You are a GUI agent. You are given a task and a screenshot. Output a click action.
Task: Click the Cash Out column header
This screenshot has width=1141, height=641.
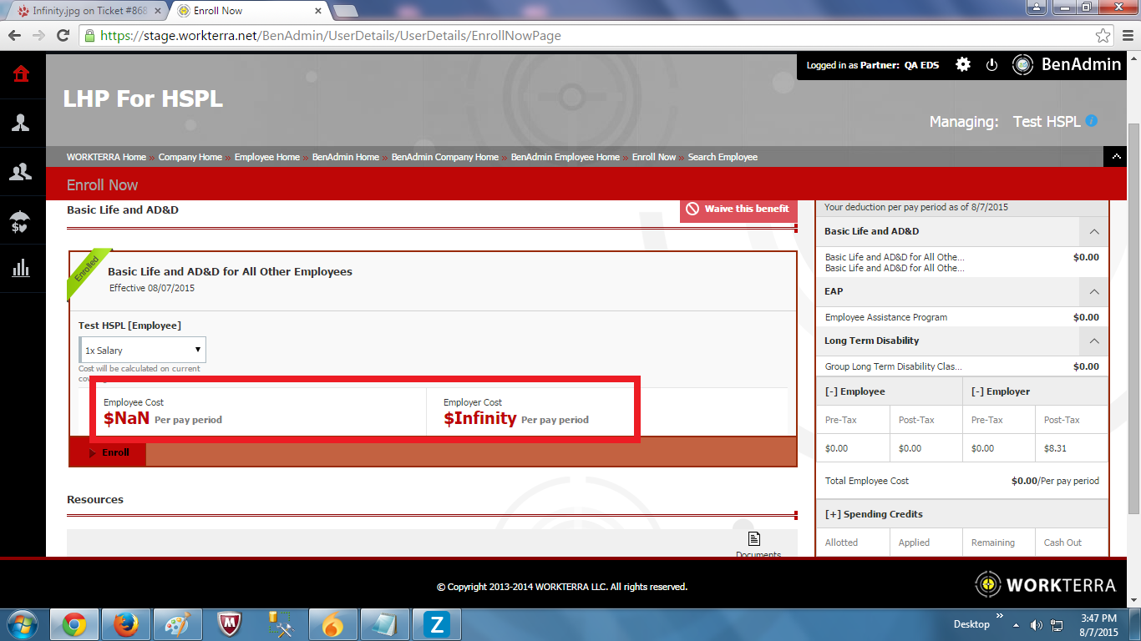pos(1063,543)
